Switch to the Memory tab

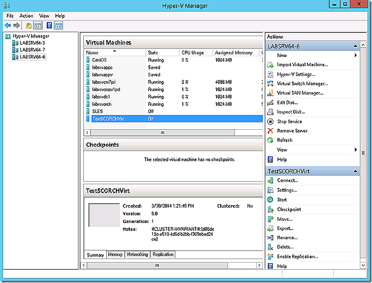115,254
